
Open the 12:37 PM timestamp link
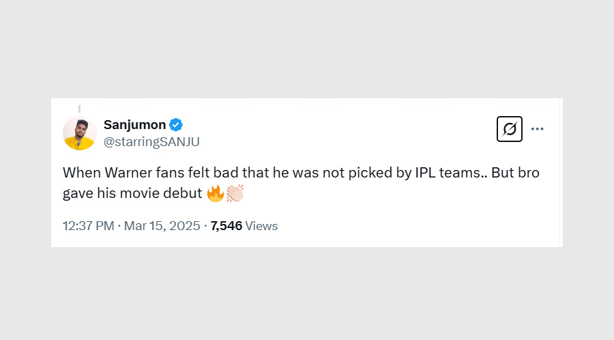click(x=88, y=226)
